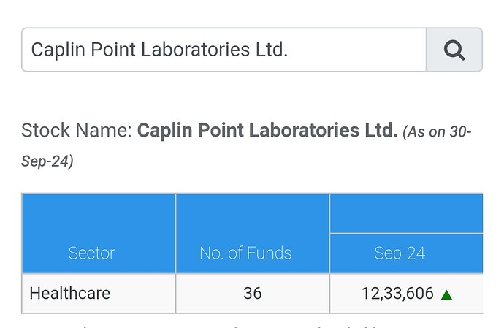The height and width of the screenshot is (328, 504).
Task: Click the '(As on 30-' date text
Action: point(437,131)
